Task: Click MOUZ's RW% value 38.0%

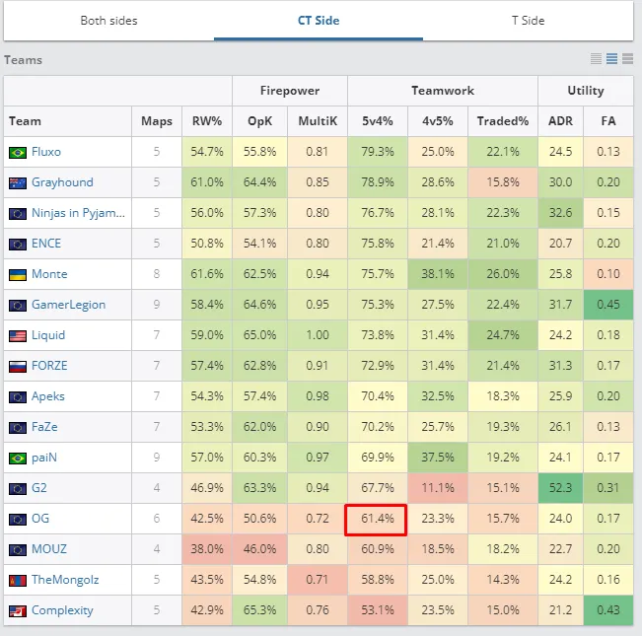Action: (x=207, y=549)
